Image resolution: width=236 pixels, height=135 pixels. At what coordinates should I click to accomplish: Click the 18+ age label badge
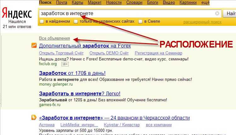[x=65, y=64]
